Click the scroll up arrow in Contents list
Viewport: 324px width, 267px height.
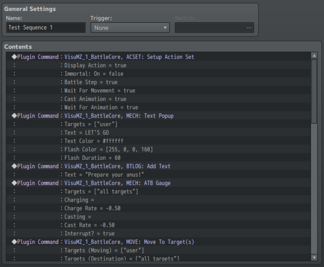(314, 56)
